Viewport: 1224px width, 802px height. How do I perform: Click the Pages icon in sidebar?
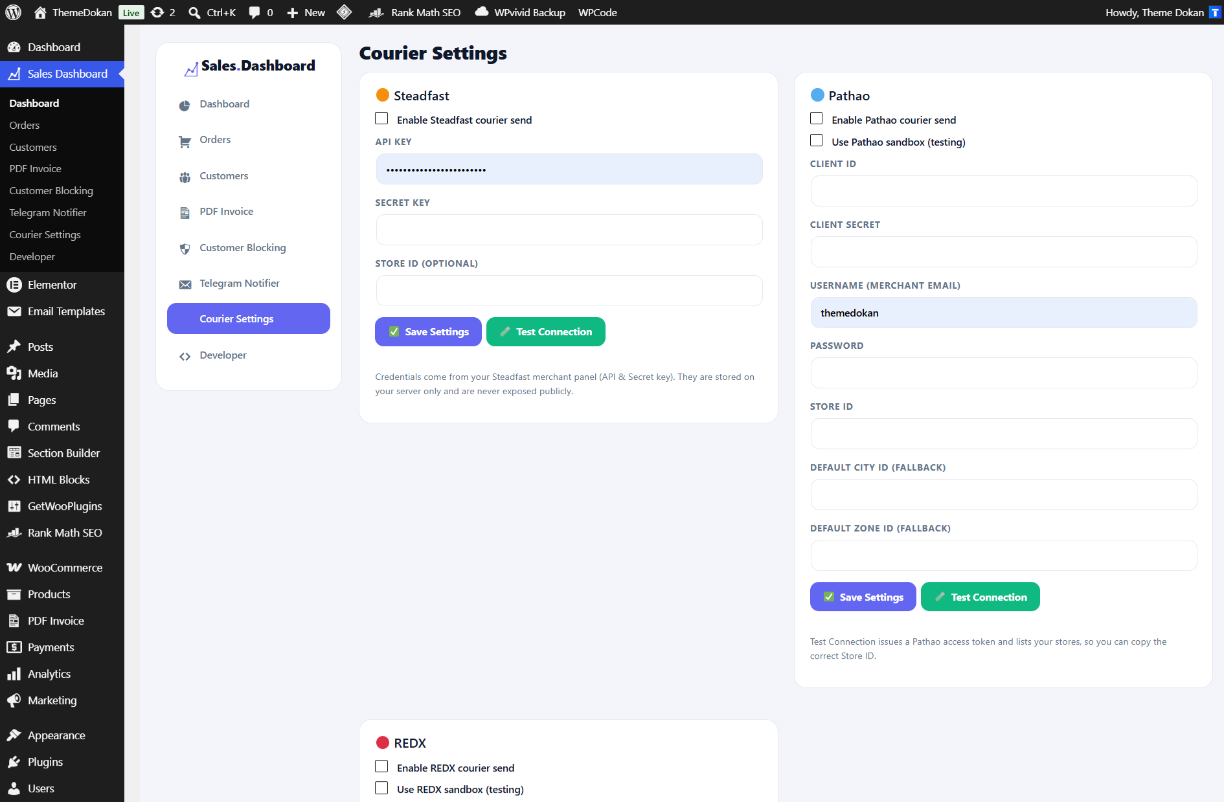[x=14, y=400]
